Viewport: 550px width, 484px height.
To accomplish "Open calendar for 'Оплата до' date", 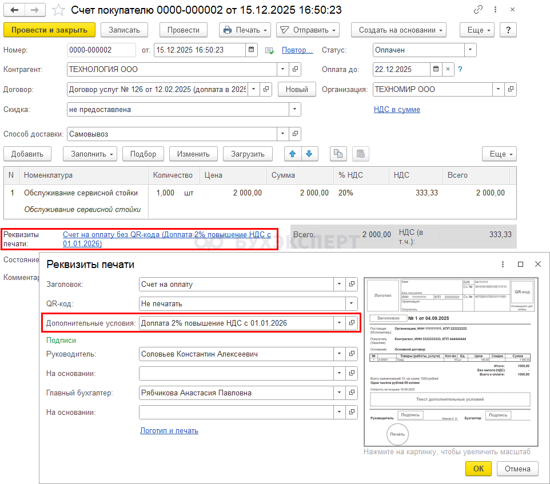I will pos(436,70).
